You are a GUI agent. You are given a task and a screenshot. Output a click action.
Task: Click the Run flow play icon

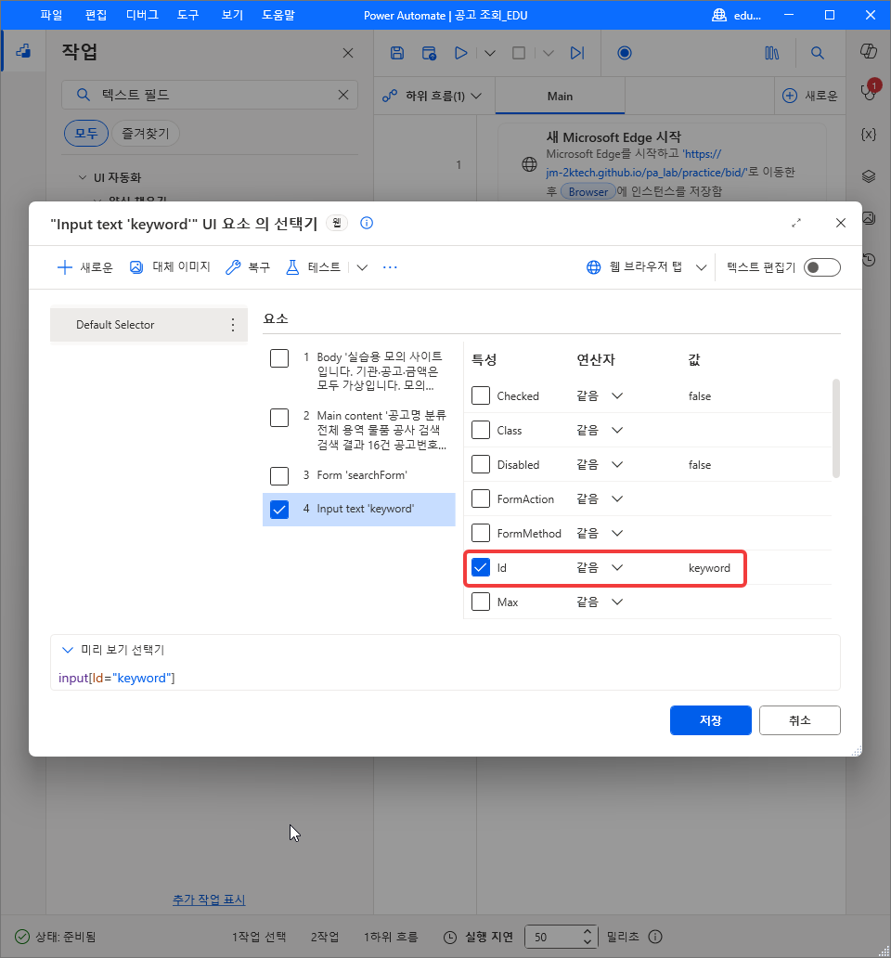(x=460, y=53)
